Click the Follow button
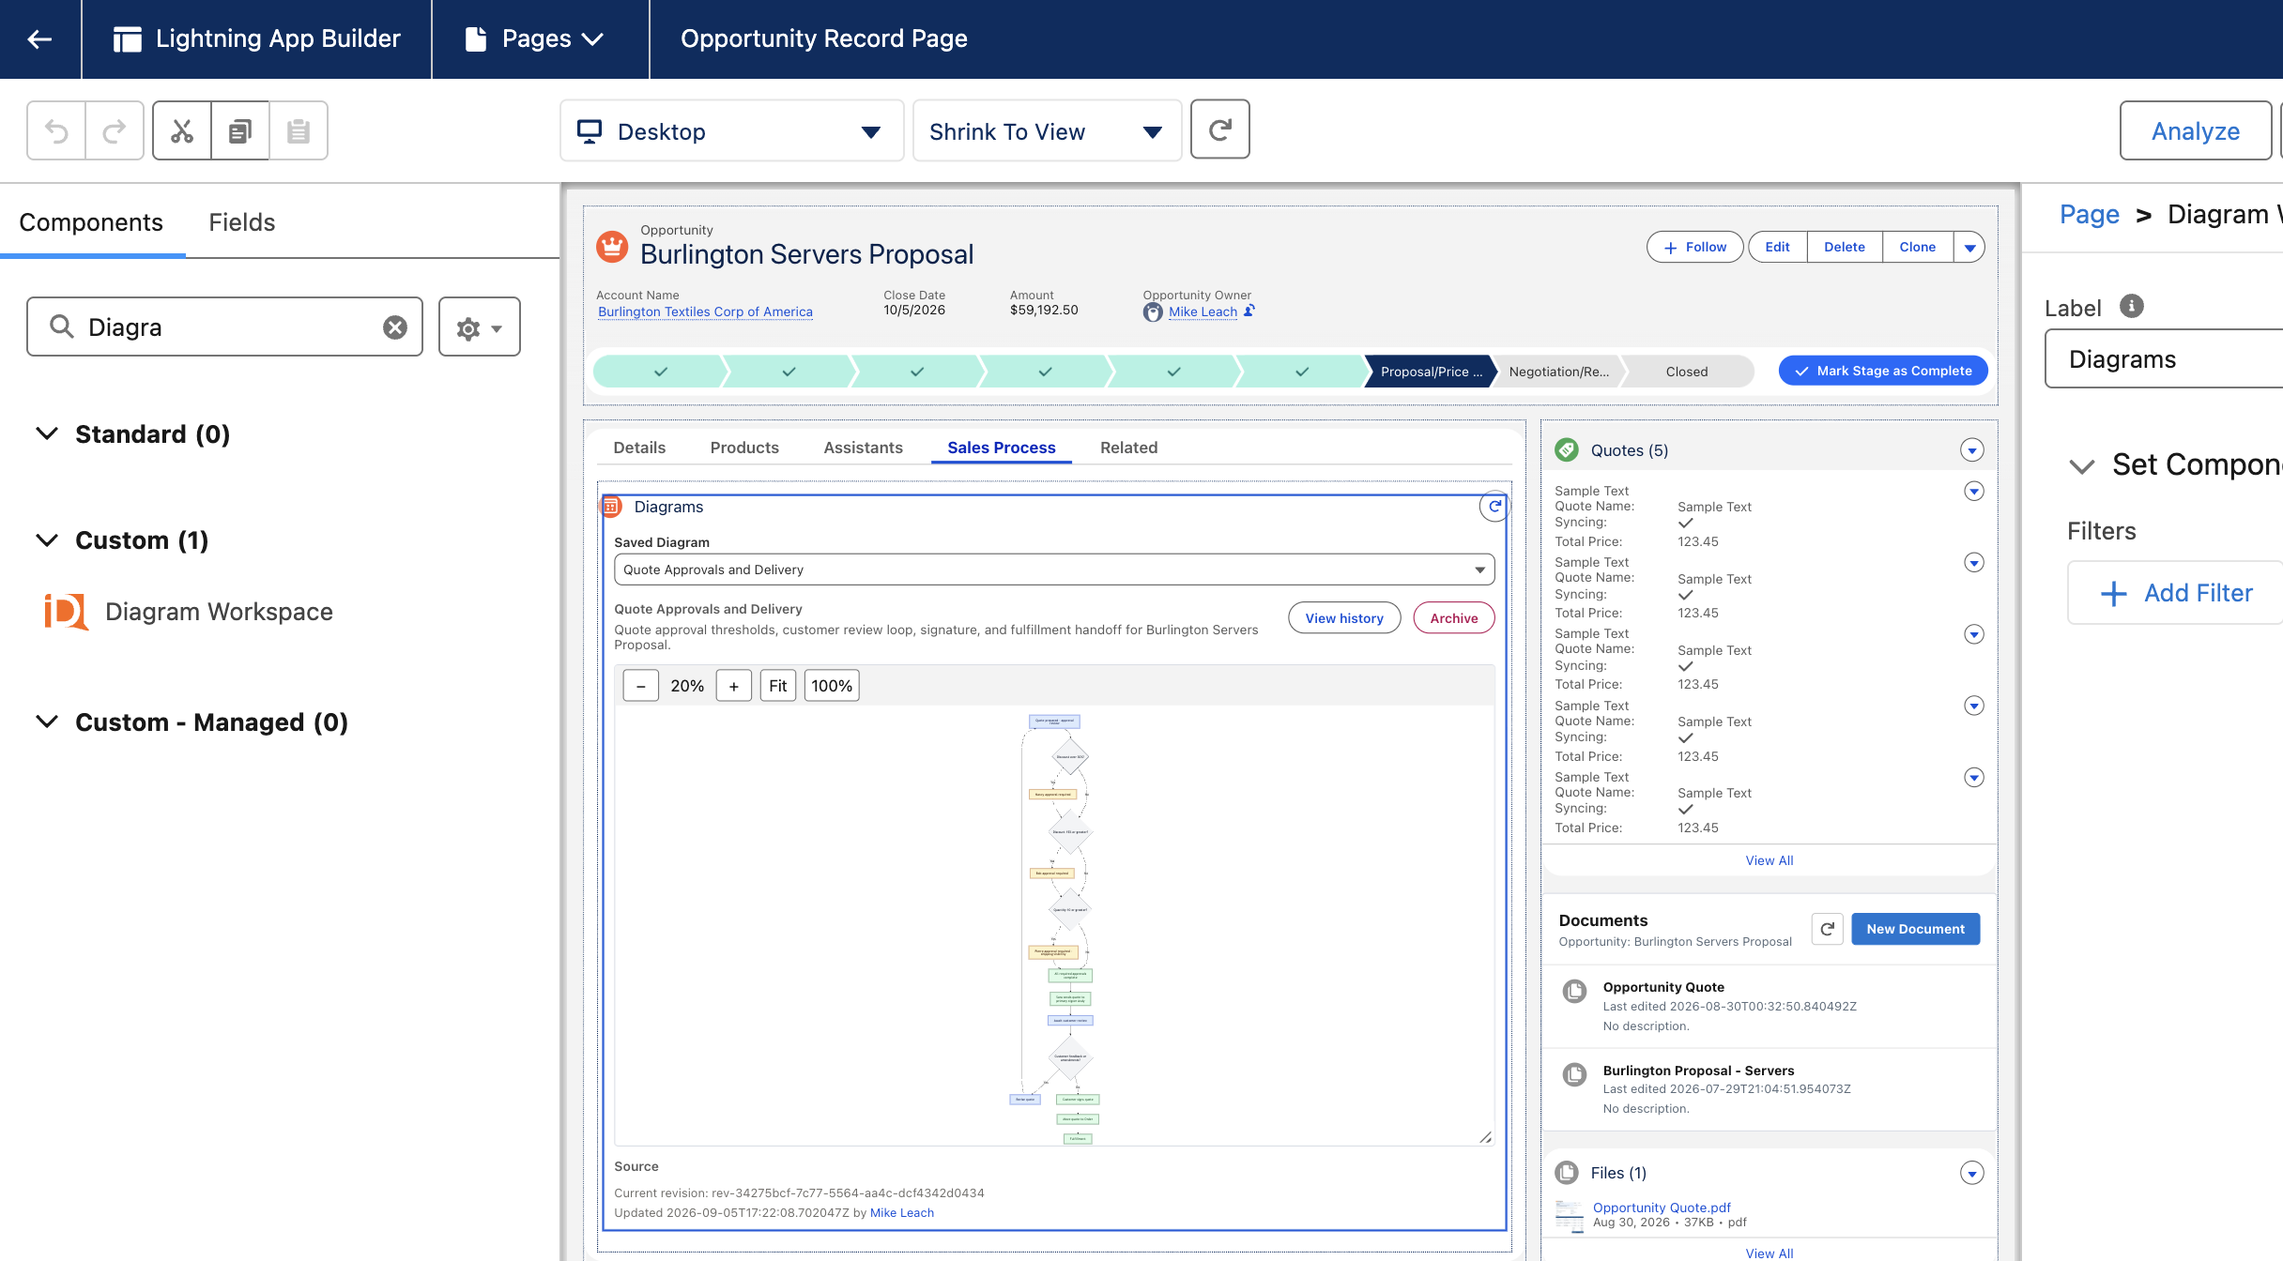Image resolution: width=2283 pixels, height=1261 pixels. click(1694, 248)
